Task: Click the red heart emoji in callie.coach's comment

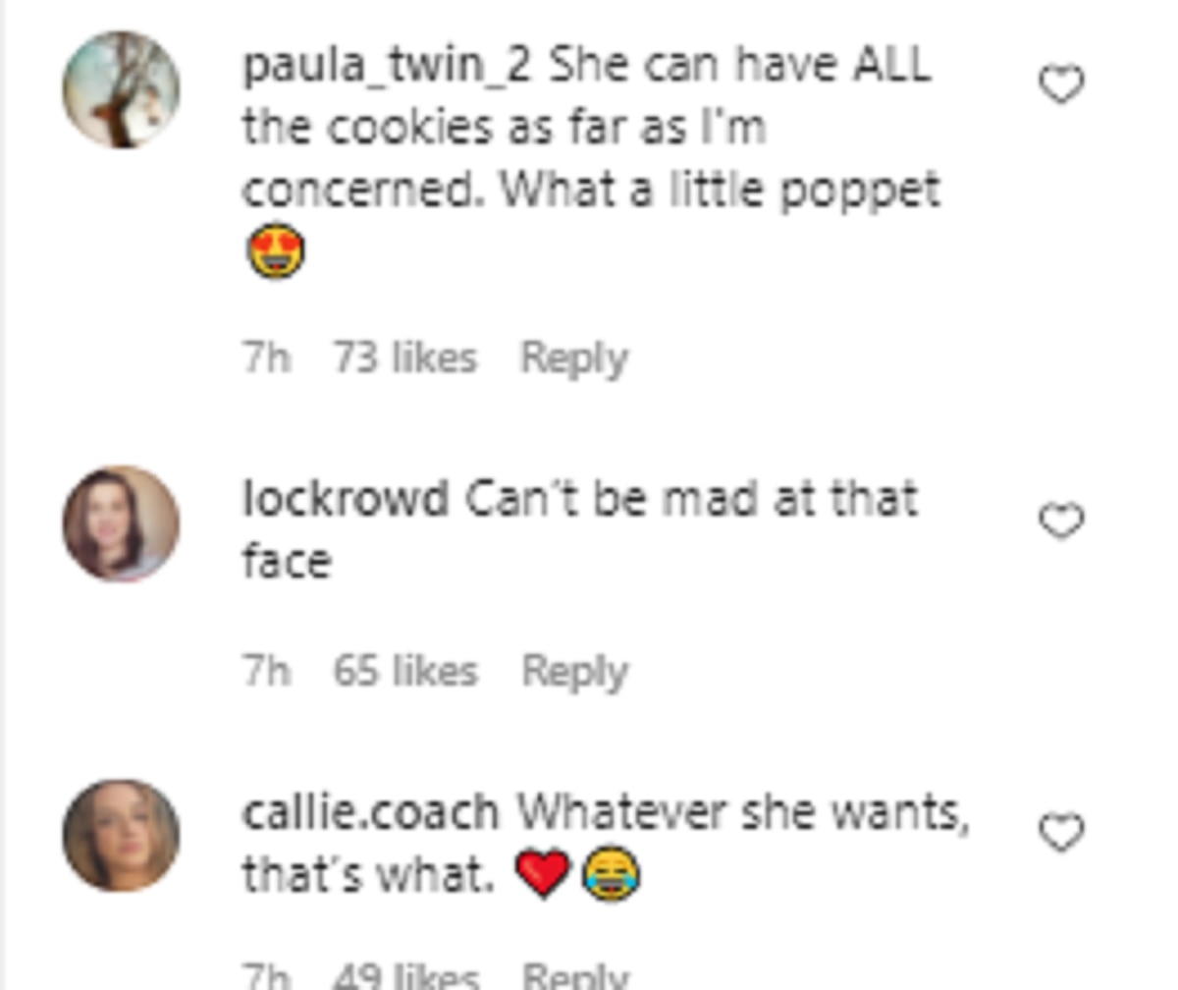Action: pyautogui.click(x=542, y=875)
